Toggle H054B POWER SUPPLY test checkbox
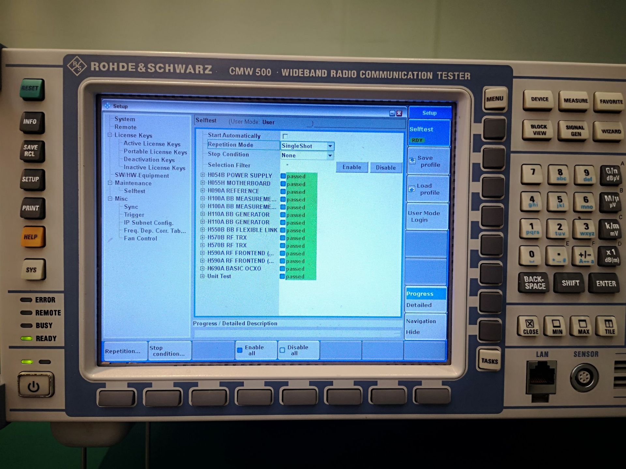This screenshot has width=626, height=469. 283,176
